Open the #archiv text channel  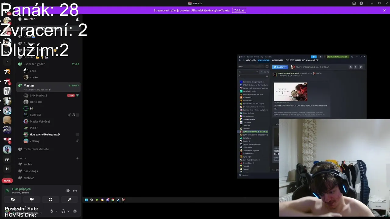(x=49, y=164)
